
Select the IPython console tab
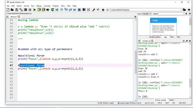[160, 100]
